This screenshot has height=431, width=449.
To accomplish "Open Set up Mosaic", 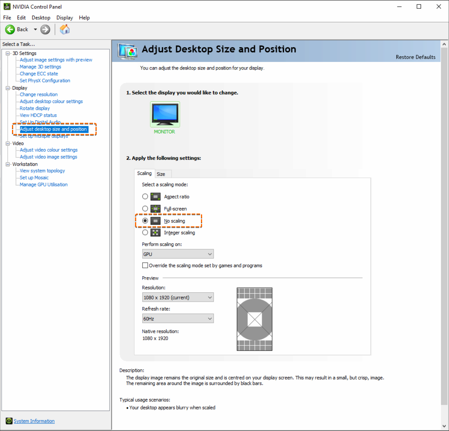I will click(34, 178).
